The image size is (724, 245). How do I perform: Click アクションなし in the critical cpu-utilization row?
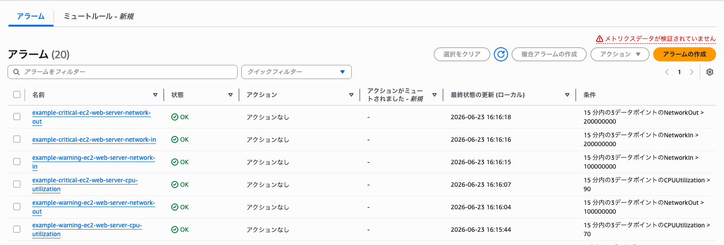point(268,185)
